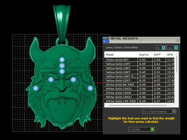Viewport: 187px width, 140px height.
Task: Click the 3.92 grams cell
Action: (x=145, y=60)
